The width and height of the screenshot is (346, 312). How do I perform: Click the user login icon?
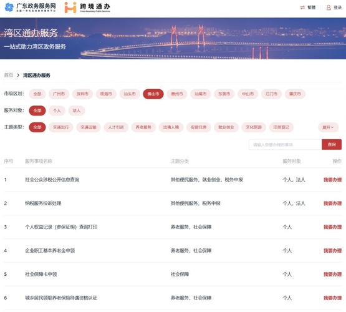(329, 7)
